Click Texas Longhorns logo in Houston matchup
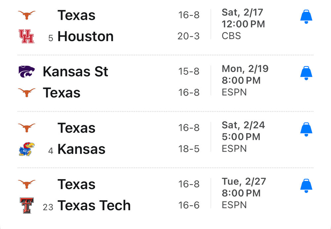 coord(26,15)
